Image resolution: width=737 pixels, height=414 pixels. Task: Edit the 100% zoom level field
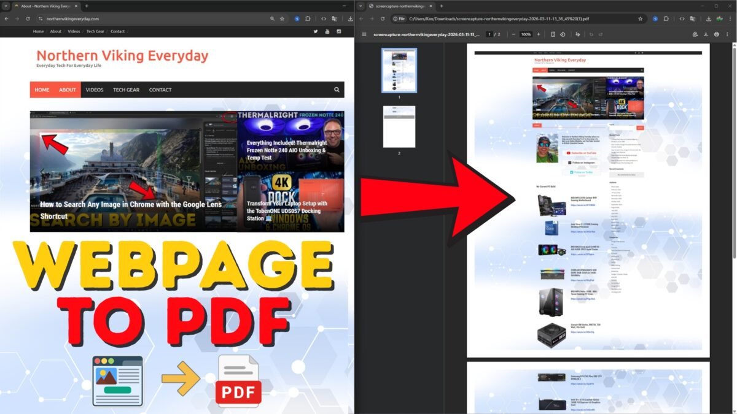526,34
